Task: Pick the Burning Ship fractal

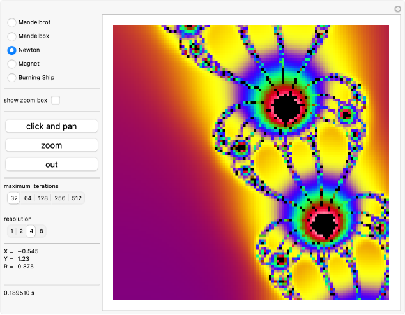Action: pos(12,78)
